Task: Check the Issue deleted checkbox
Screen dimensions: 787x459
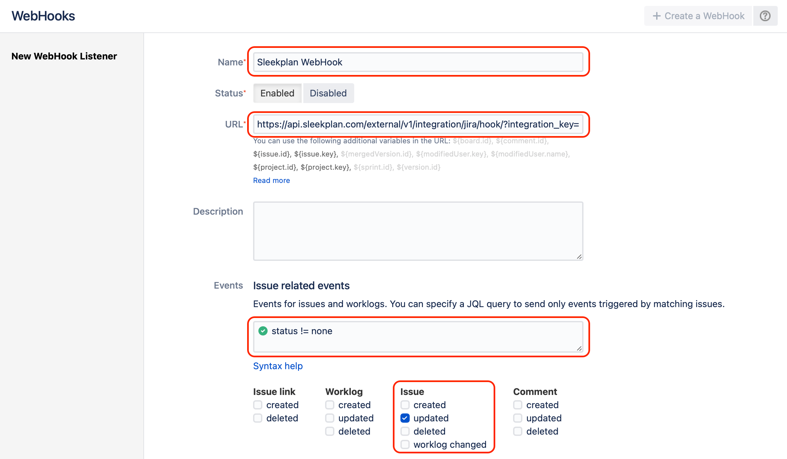Action: [405, 431]
